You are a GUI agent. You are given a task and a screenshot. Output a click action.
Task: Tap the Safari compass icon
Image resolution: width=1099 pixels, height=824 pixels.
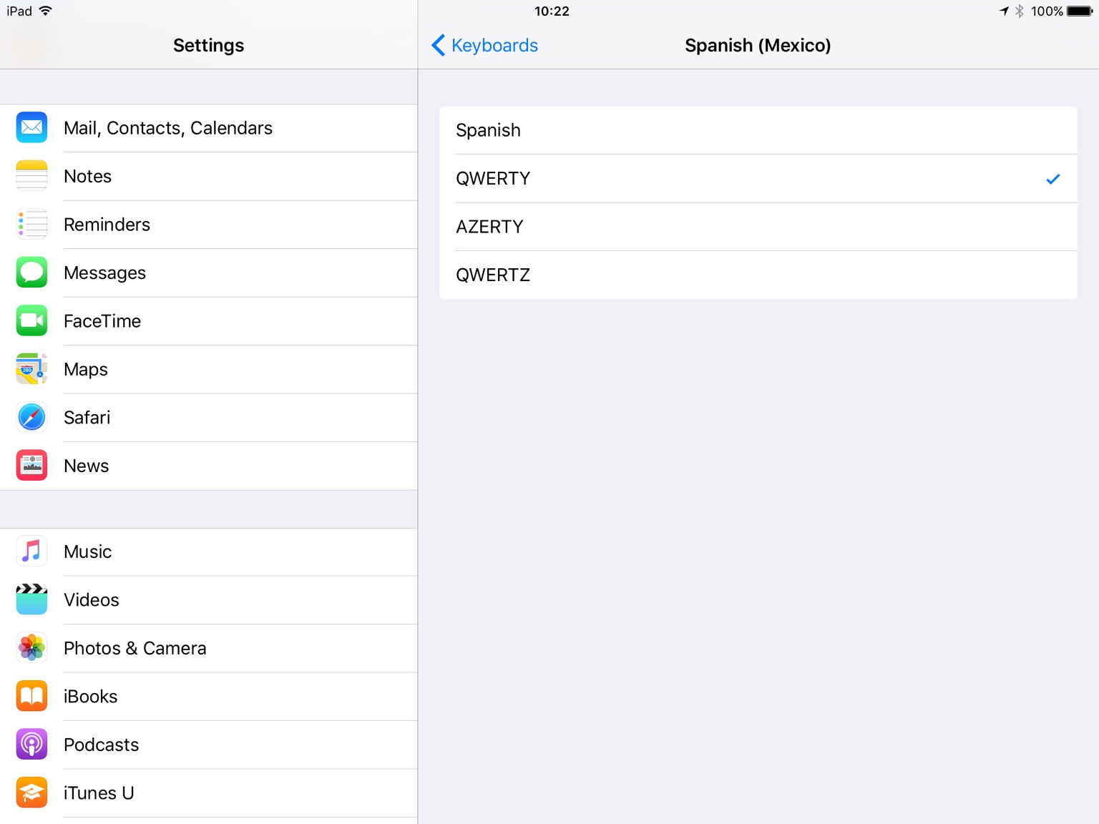[x=31, y=417]
